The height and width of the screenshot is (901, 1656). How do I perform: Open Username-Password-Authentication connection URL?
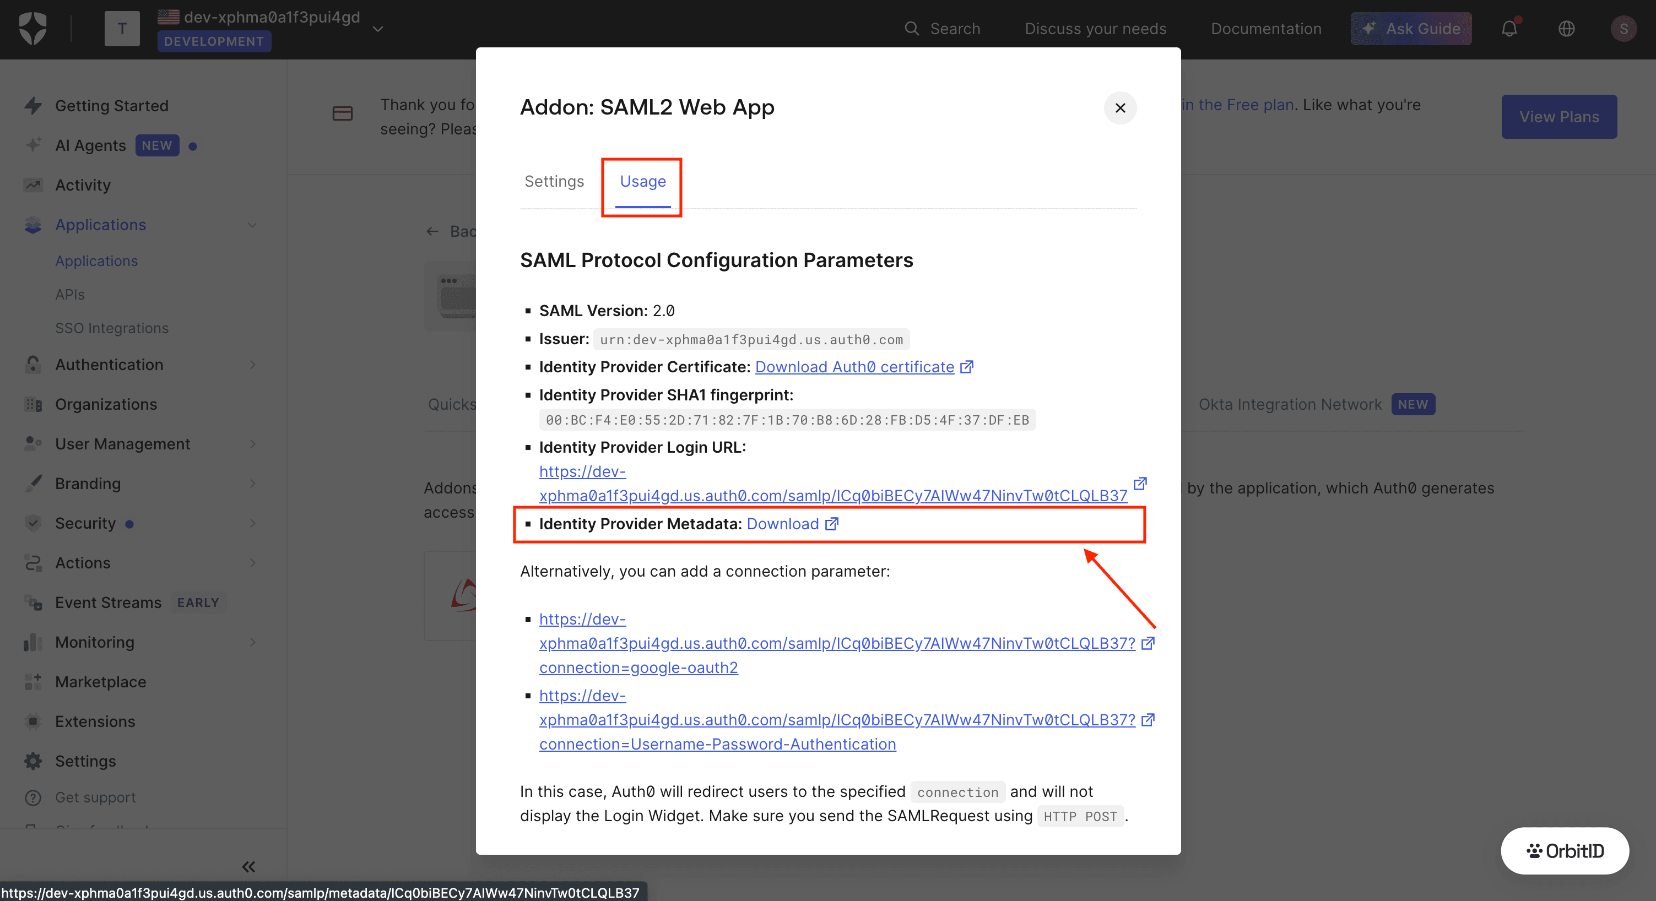click(837, 720)
